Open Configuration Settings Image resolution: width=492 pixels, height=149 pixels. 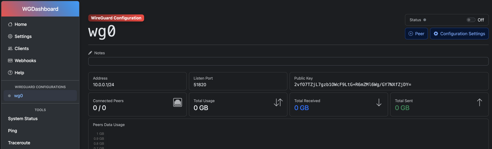pyautogui.click(x=459, y=34)
